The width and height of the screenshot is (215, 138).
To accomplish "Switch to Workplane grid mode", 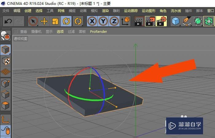I will [x=6, y=72].
